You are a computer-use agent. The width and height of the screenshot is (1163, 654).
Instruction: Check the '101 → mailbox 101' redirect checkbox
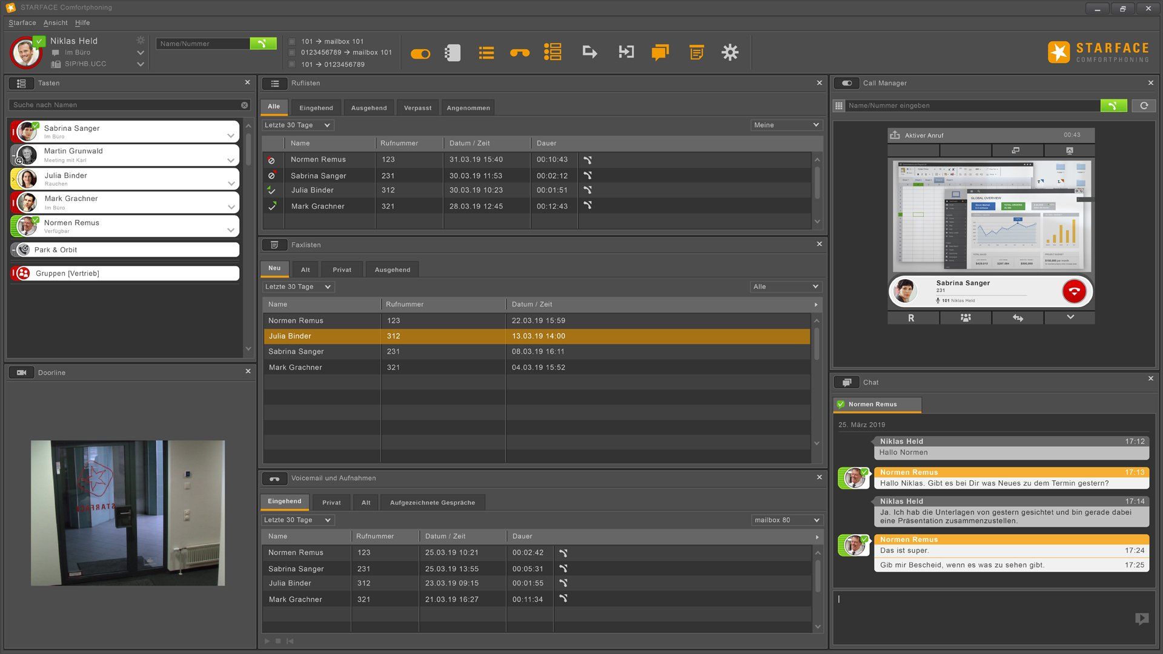pyautogui.click(x=292, y=42)
